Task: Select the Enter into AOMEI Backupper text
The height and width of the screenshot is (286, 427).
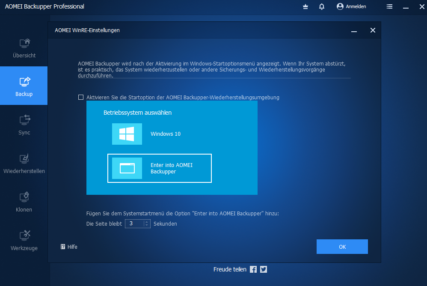Action: pos(172,168)
